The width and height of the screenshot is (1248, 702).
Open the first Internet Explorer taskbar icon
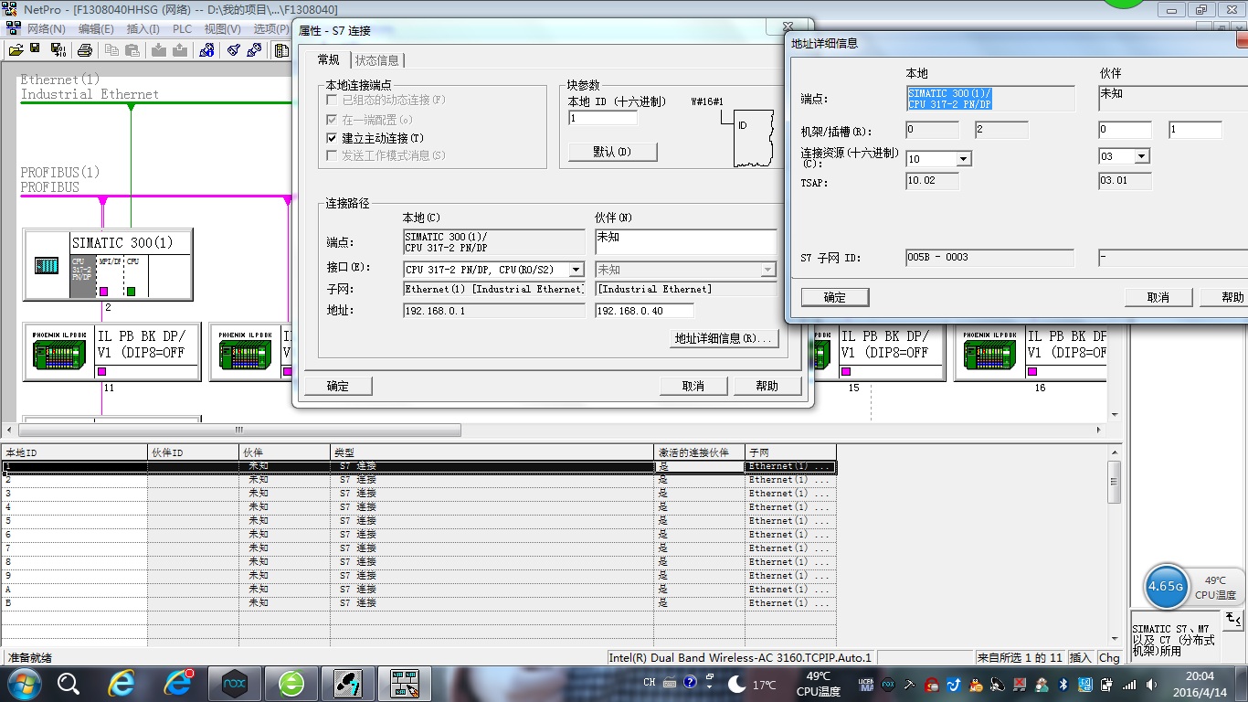122,683
